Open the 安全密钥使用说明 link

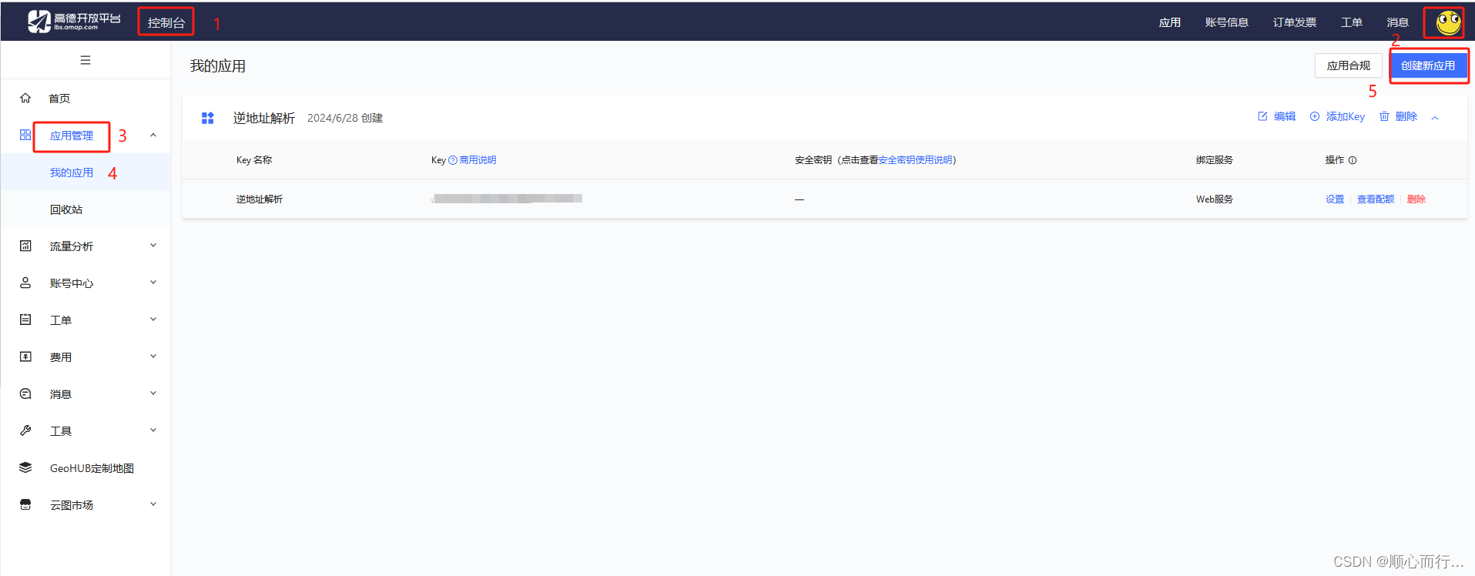tap(915, 160)
